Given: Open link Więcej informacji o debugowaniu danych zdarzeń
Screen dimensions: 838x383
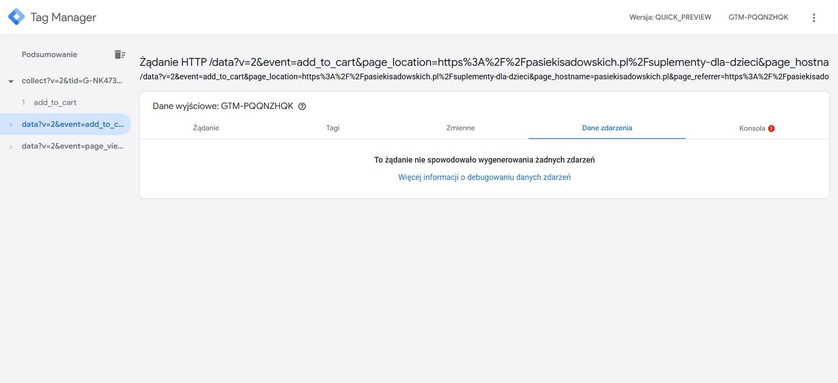Looking at the screenshot, I should tap(484, 177).
